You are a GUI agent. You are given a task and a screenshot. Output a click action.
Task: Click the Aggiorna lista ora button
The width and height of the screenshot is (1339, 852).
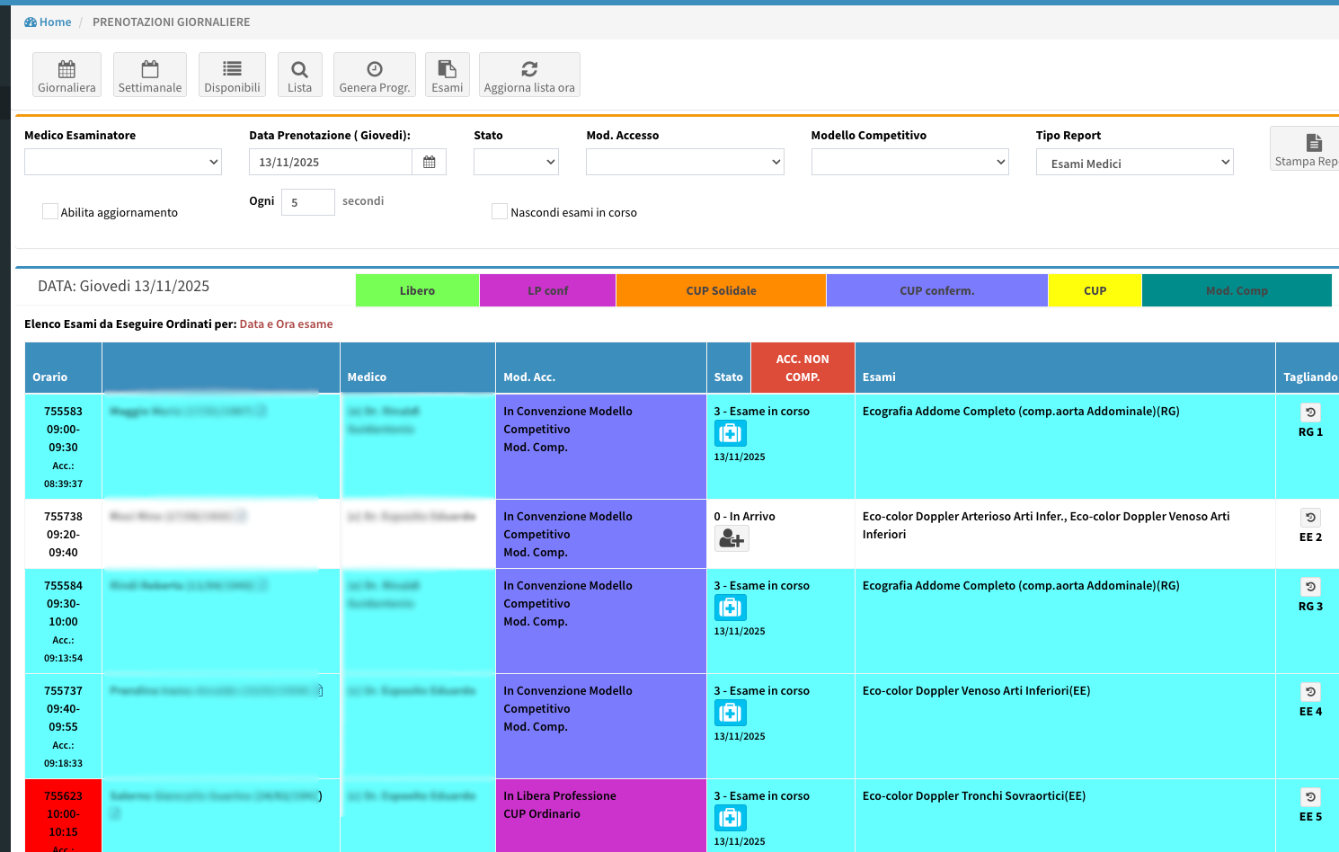click(x=529, y=75)
